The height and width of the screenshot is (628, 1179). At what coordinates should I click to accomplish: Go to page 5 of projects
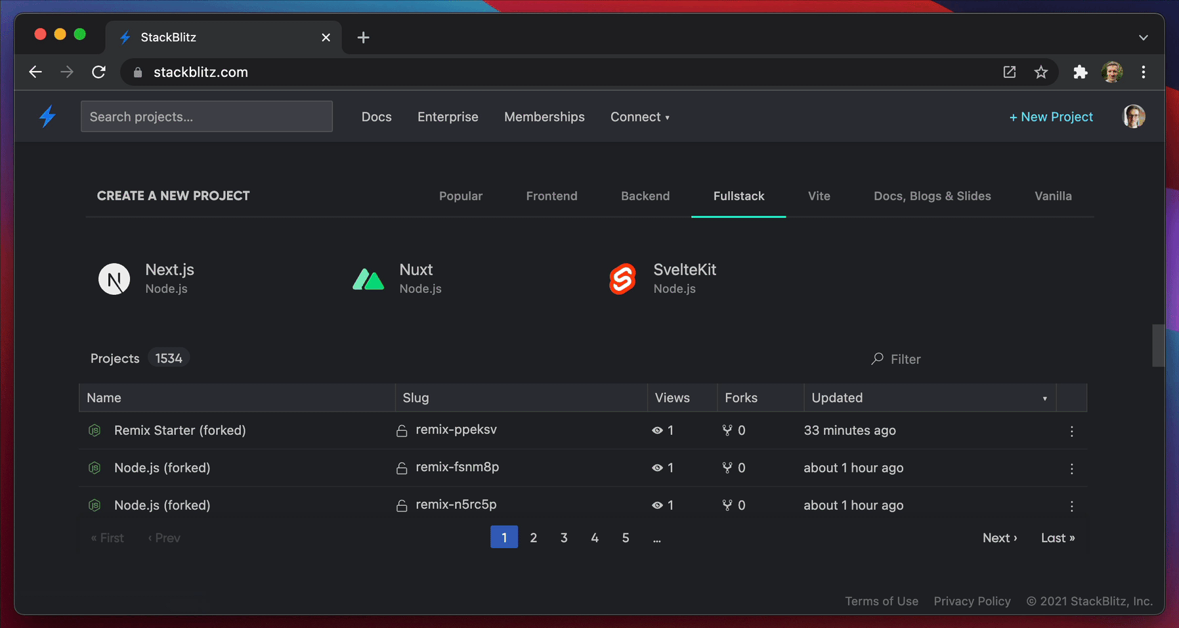click(626, 537)
